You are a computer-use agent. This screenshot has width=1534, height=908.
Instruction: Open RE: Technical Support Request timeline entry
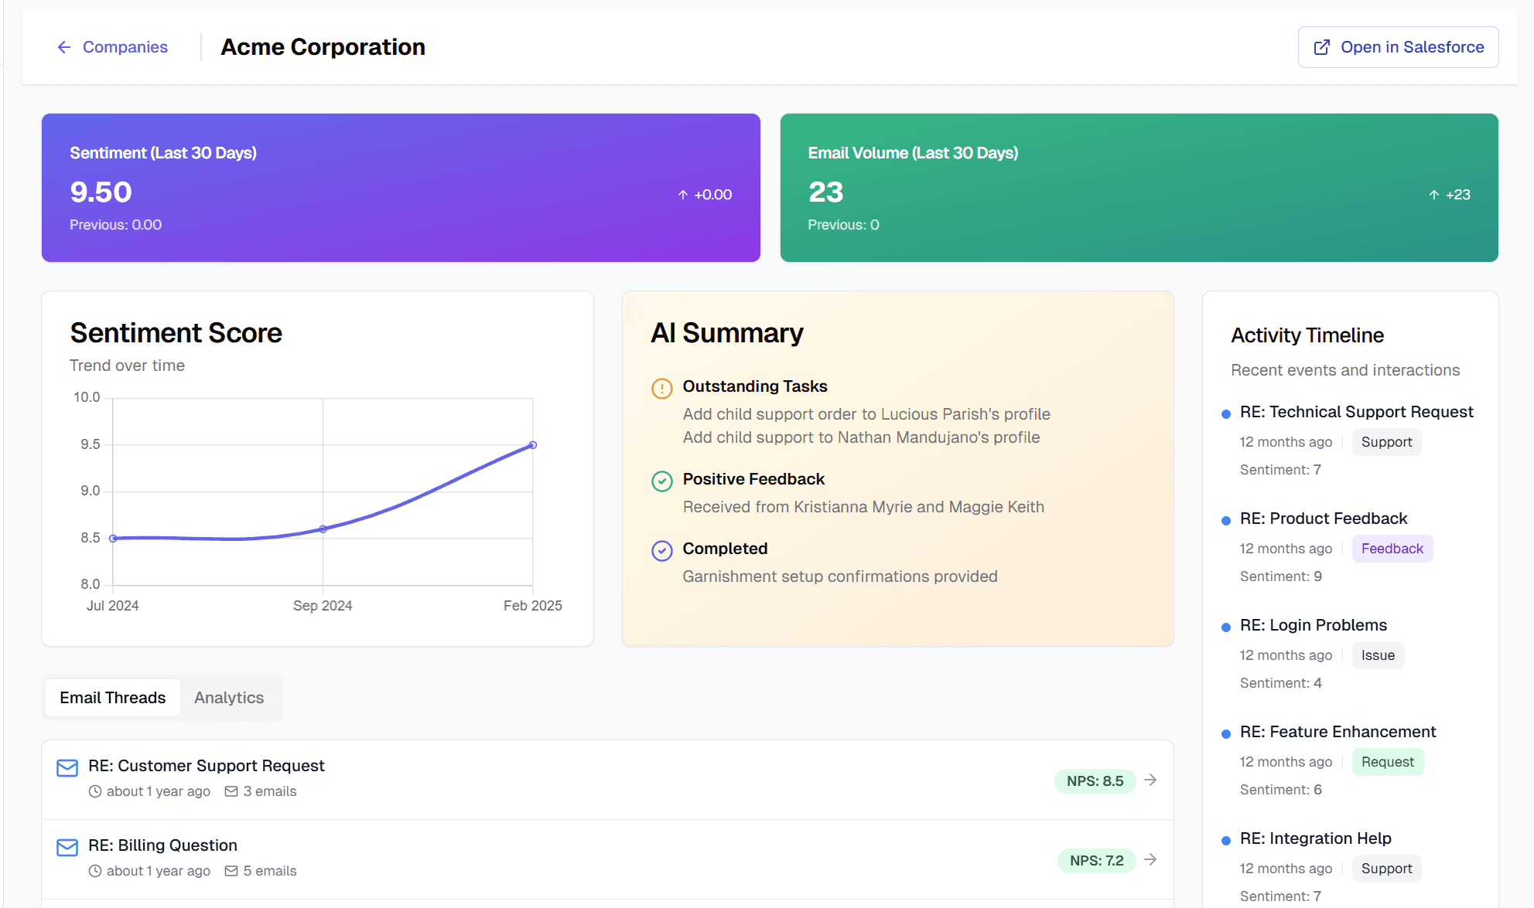(1356, 412)
